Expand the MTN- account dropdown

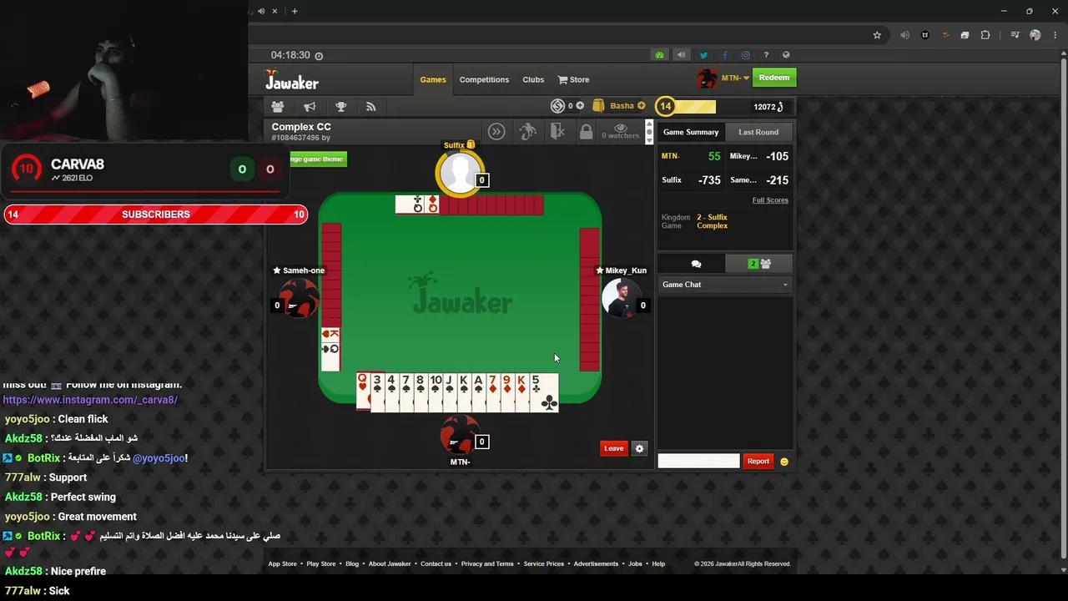coord(735,78)
